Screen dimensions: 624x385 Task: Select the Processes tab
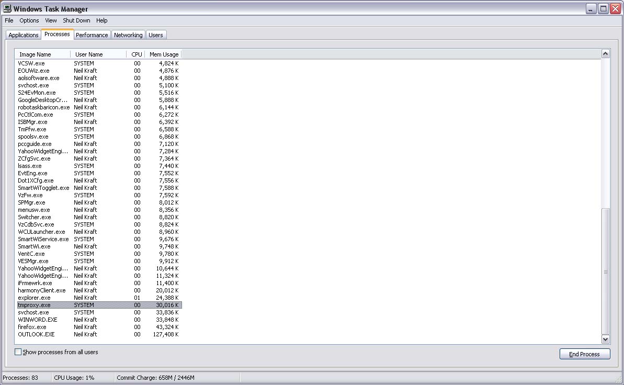pyautogui.click(x=58, y=34)
